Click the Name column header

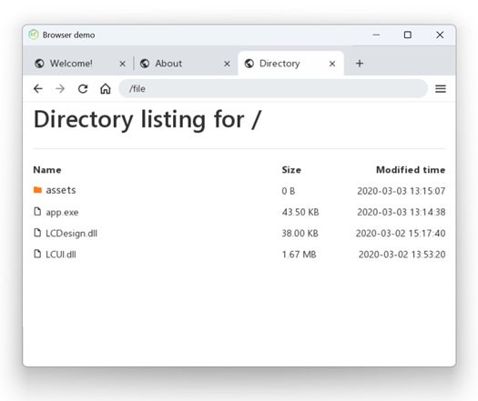47,170
